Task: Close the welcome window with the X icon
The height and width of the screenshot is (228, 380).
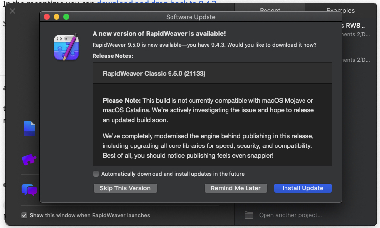Action: 12,11
